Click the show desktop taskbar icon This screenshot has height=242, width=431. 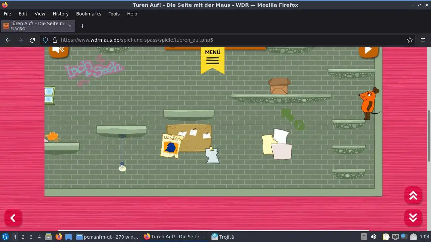[69, 237]
